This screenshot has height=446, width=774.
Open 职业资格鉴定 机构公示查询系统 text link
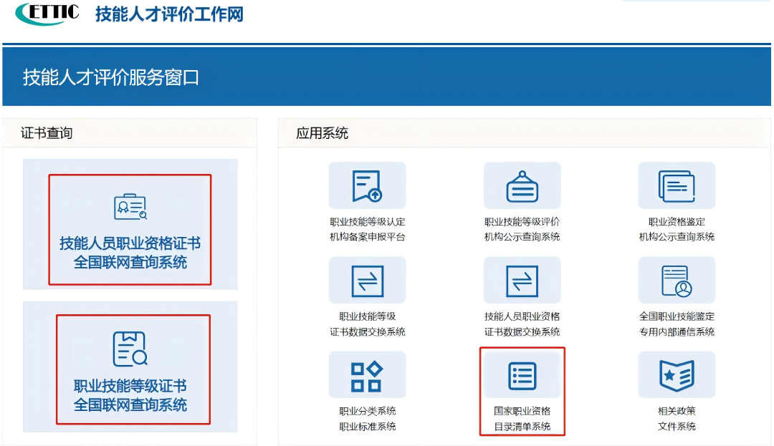tap(677, 229)
